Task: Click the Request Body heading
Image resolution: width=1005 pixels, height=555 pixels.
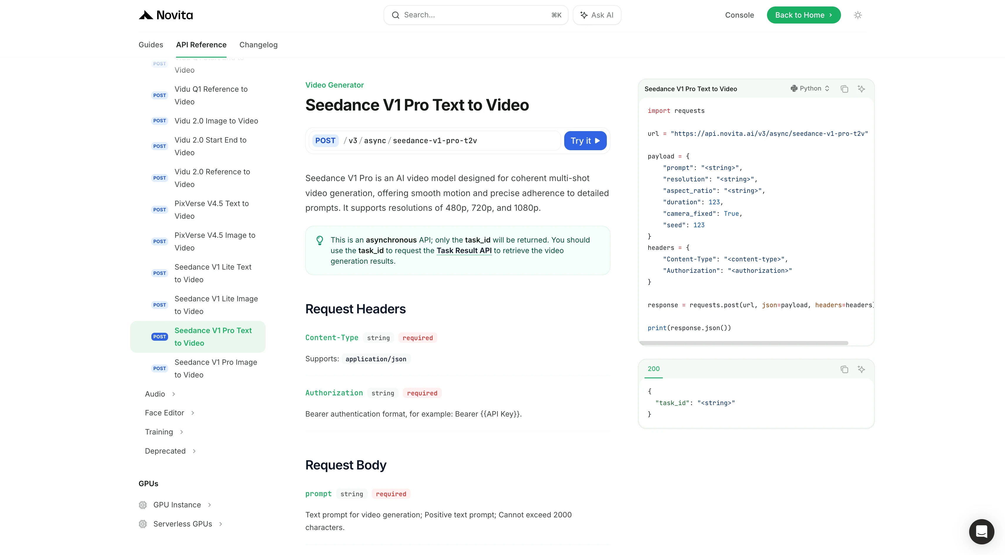Action: tap(346, 465)
